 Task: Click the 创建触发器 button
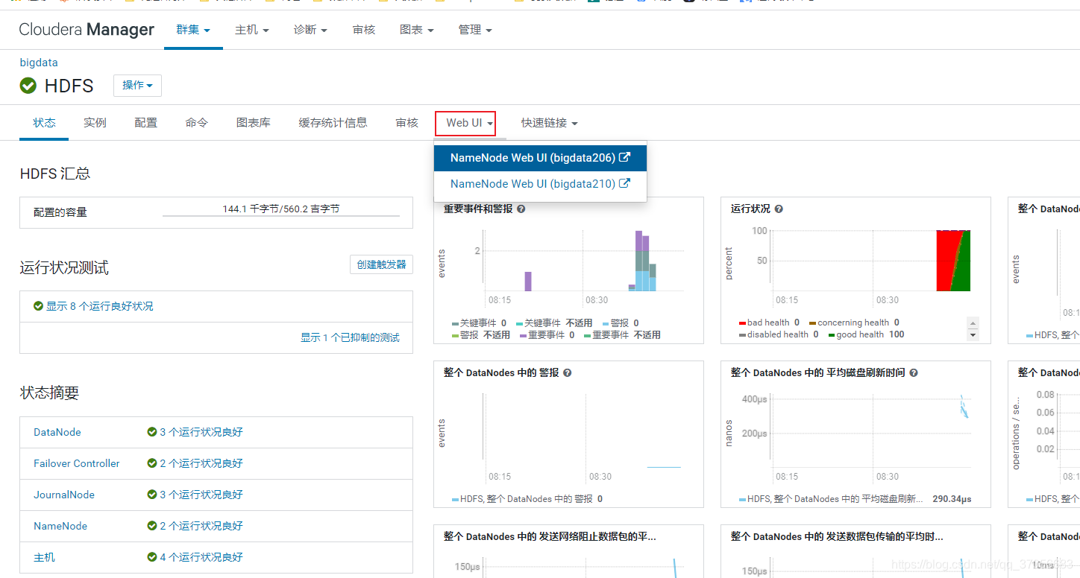(381, 264)
